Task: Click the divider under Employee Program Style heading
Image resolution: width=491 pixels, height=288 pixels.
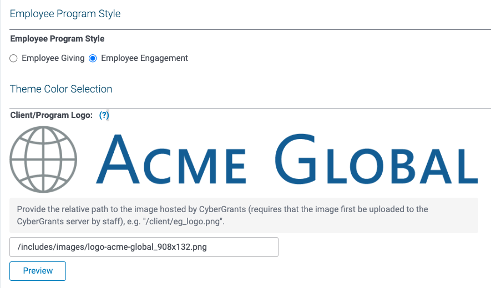Action: 250,30
